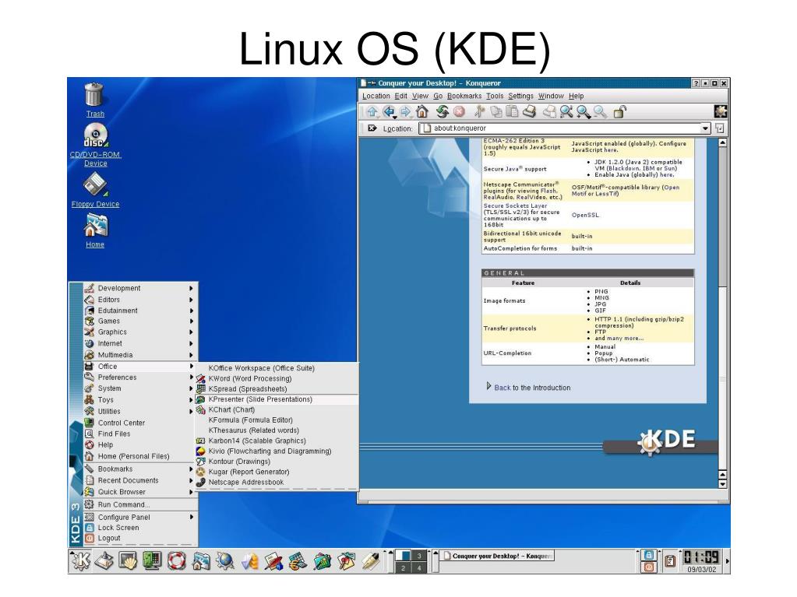Open the Bookmarks menu in Konqueror menu bar

(x=464, y=96)
